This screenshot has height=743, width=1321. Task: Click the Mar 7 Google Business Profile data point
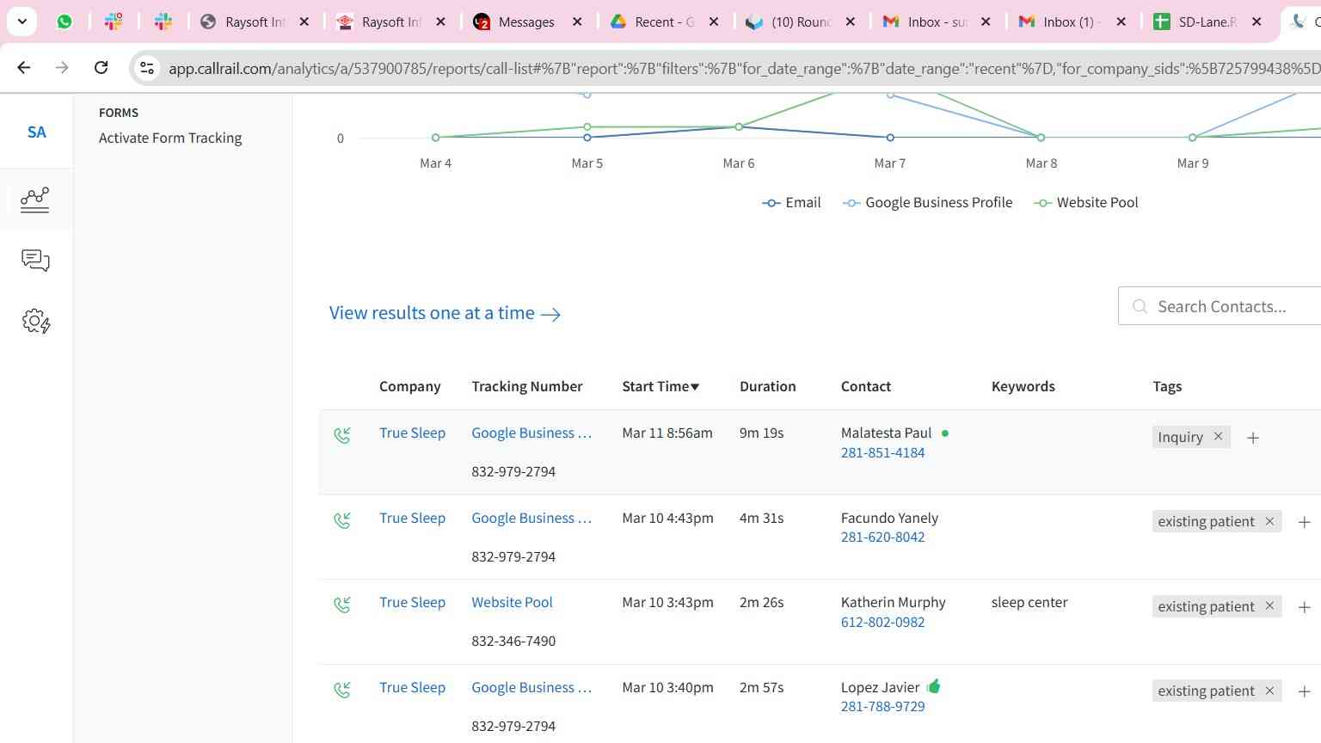[890, 95]
